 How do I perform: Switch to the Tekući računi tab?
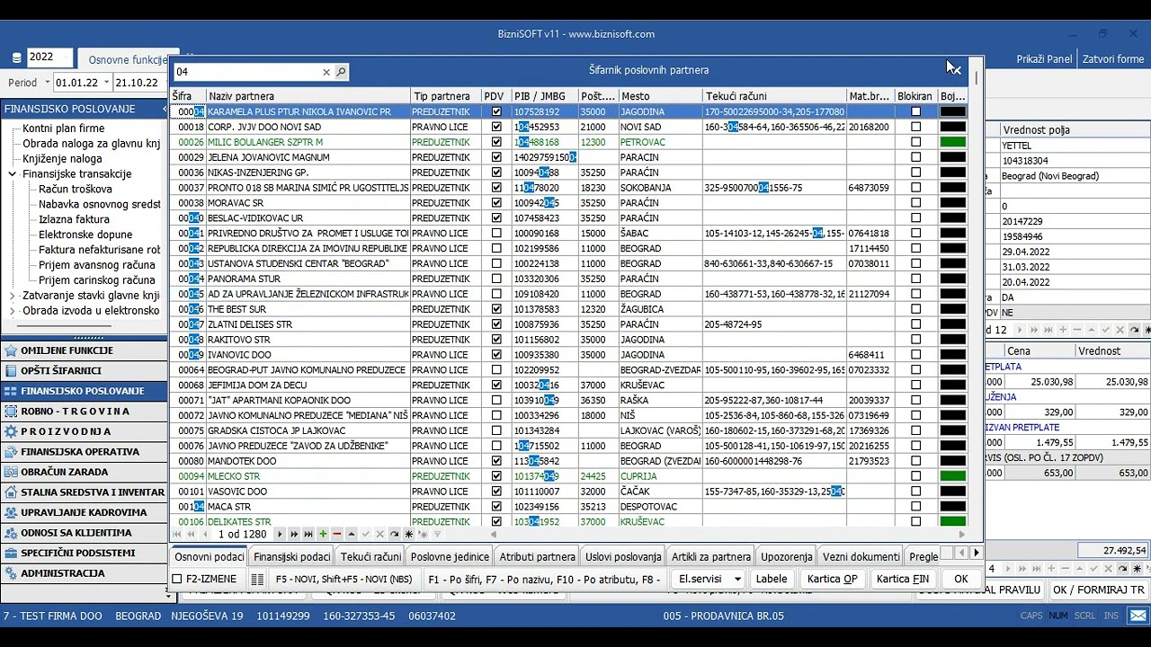(x=370, y=556)
